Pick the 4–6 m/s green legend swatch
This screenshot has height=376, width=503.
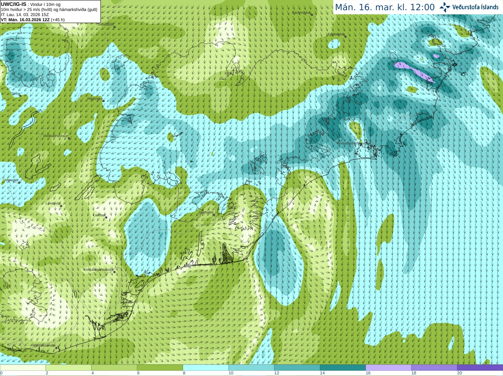tap(114, 368)
